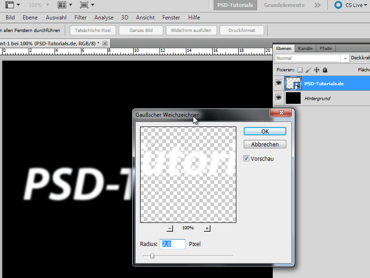Open the arrange documents icon
Screen dimensions: 370x278
[62, 5]
